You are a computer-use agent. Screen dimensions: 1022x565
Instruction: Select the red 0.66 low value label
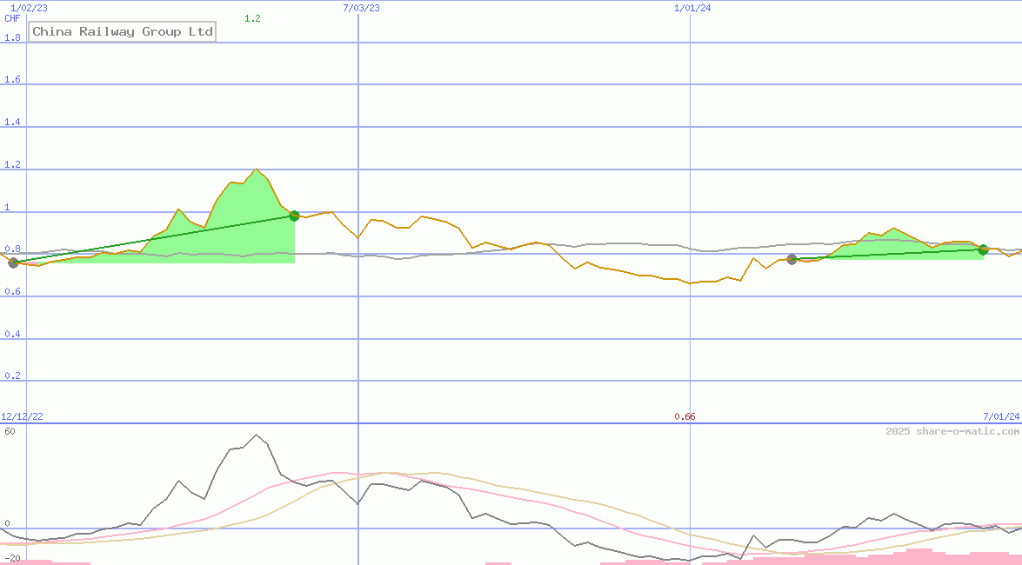point(685,416)
